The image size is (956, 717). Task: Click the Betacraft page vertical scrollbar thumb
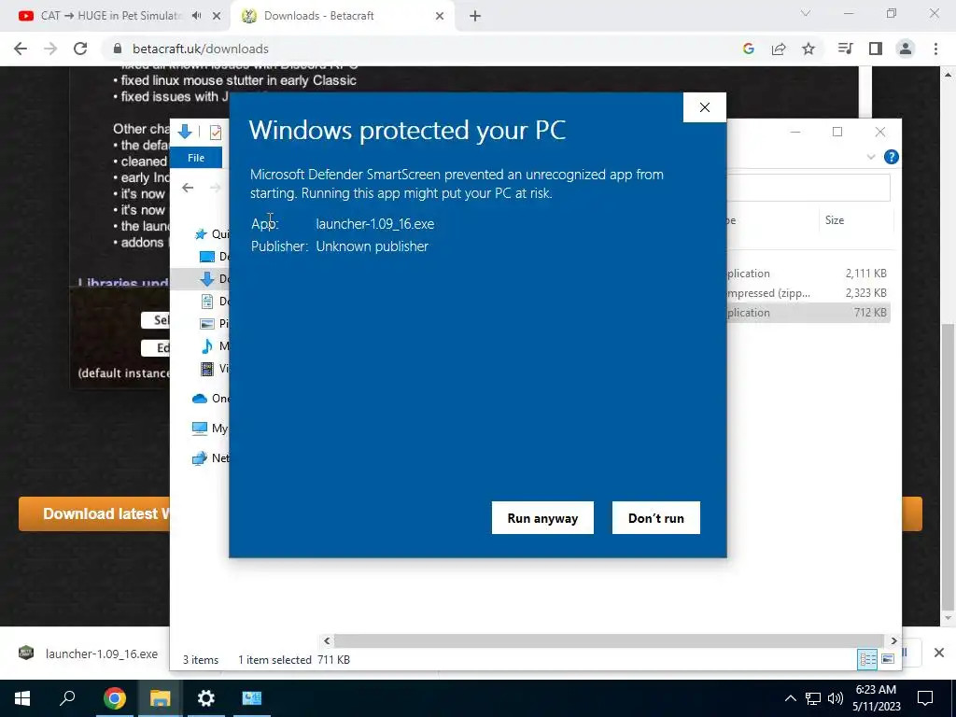(x=947, y=467)
